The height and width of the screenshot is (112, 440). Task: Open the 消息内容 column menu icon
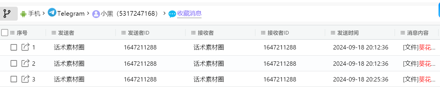click(403, 33)
